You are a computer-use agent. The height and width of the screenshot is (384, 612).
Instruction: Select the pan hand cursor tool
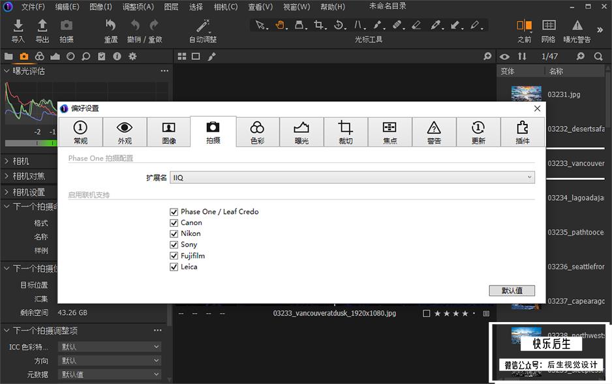tap(280, 25)
